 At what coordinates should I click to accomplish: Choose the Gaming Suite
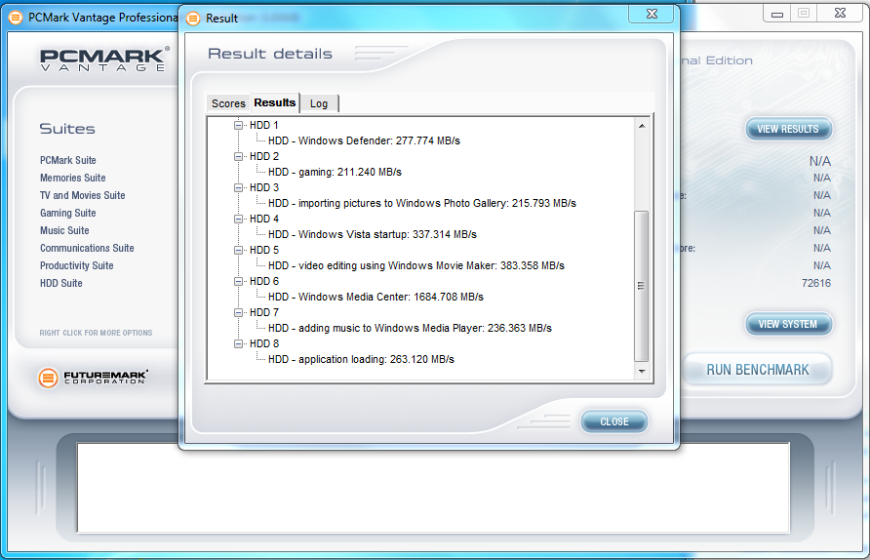(x=67, y=213)
